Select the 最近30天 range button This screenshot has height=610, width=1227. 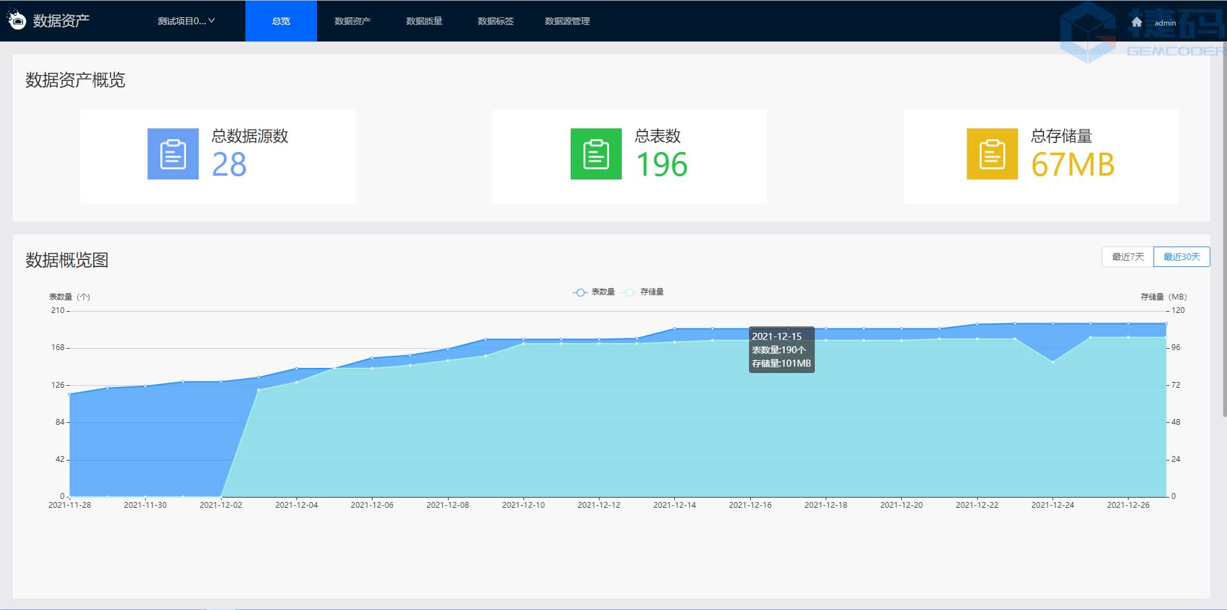tap(1182, 257)
